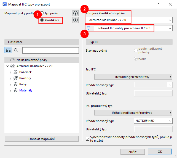Select the Typ prvku radio button
Viewport: 177px width, 158px height.
tap(42, 13)
